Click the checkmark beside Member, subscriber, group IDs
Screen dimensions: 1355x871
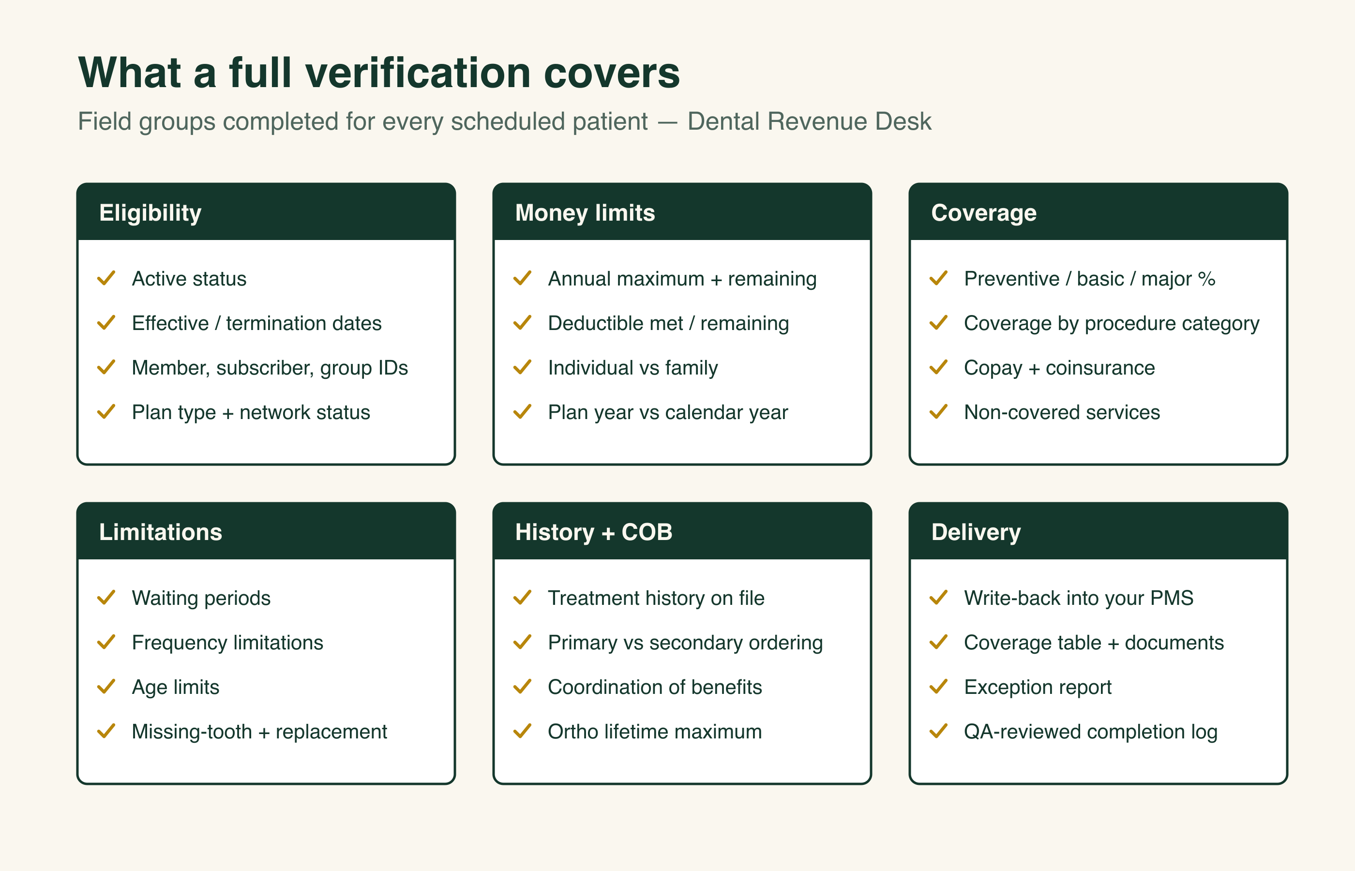106,368
